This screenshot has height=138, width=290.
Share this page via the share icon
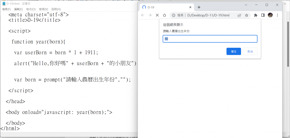point(239,15)
